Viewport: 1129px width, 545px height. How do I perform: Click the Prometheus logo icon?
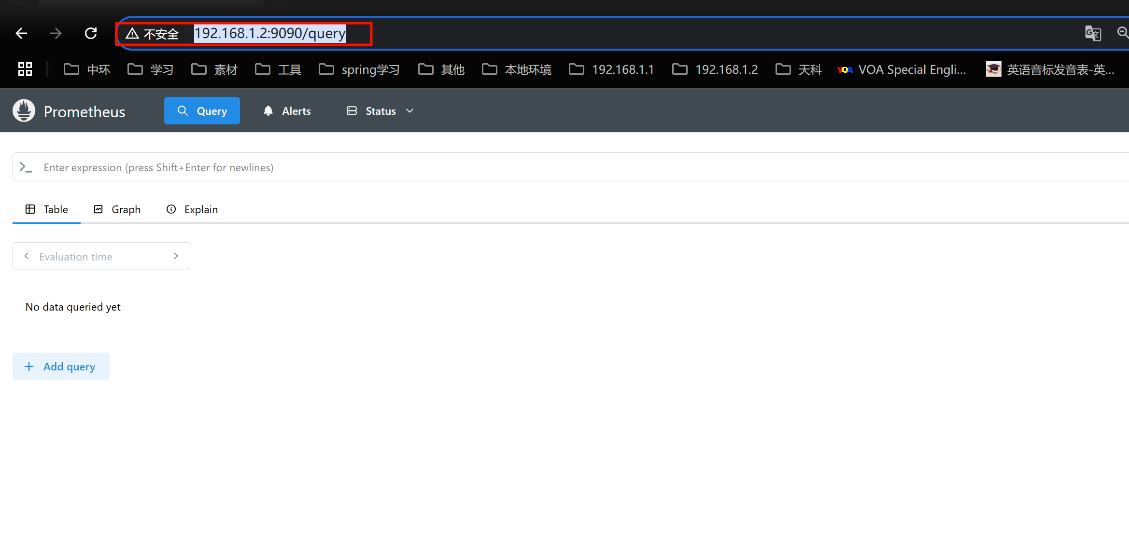point(24,111)
